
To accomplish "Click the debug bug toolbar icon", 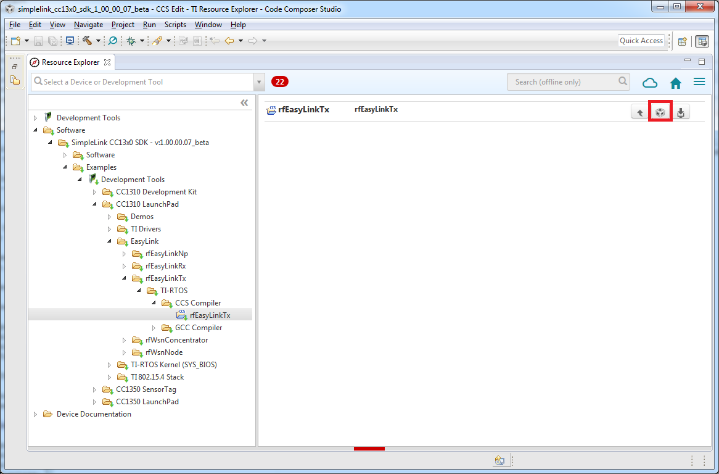I will click(131, 41).
